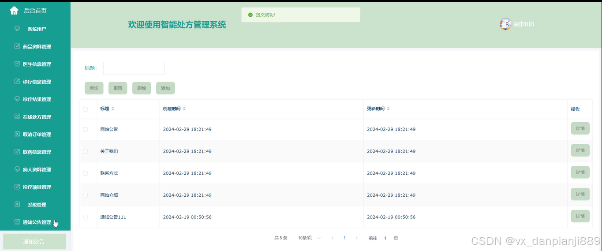Viewport: 602px width, 251px height.
Task: Click the icon next to 病人资料管理
Action: coord(17,169)
